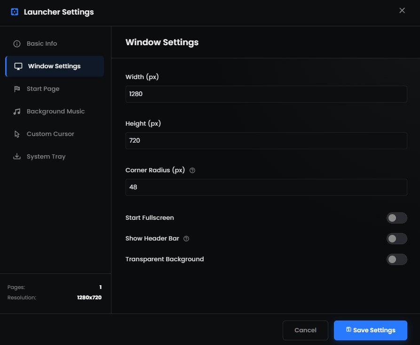Click the Custom Cursor pointer icon
Image resolution: width=420 pixels, height=345 pixels.
[17, 134]
